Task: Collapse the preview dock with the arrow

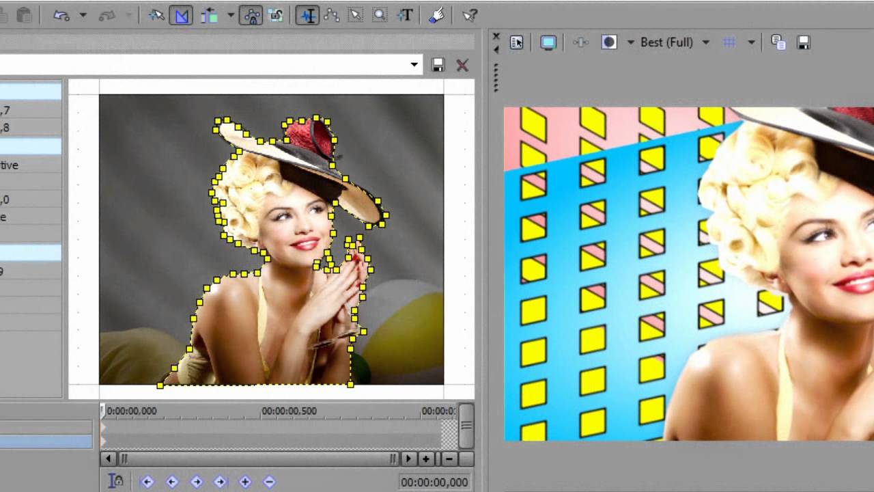Action: point(496,49)
